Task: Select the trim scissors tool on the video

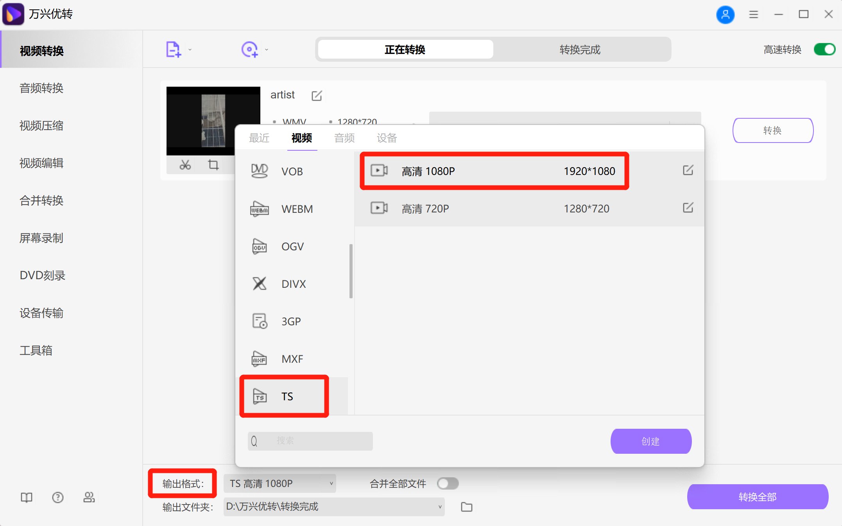Action: click(x=185, y=164)
